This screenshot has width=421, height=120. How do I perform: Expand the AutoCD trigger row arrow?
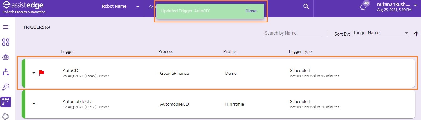(34, 73)
